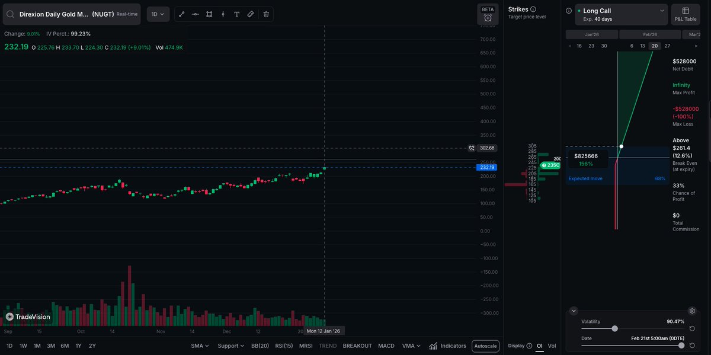Expand the Support indicator dropdown

(230, 346)
